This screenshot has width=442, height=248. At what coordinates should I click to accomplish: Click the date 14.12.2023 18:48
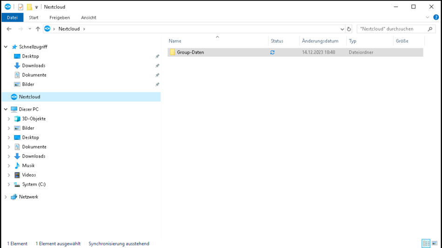tap(319, 52)
